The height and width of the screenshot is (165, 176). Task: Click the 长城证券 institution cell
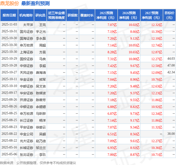(26, 148)
